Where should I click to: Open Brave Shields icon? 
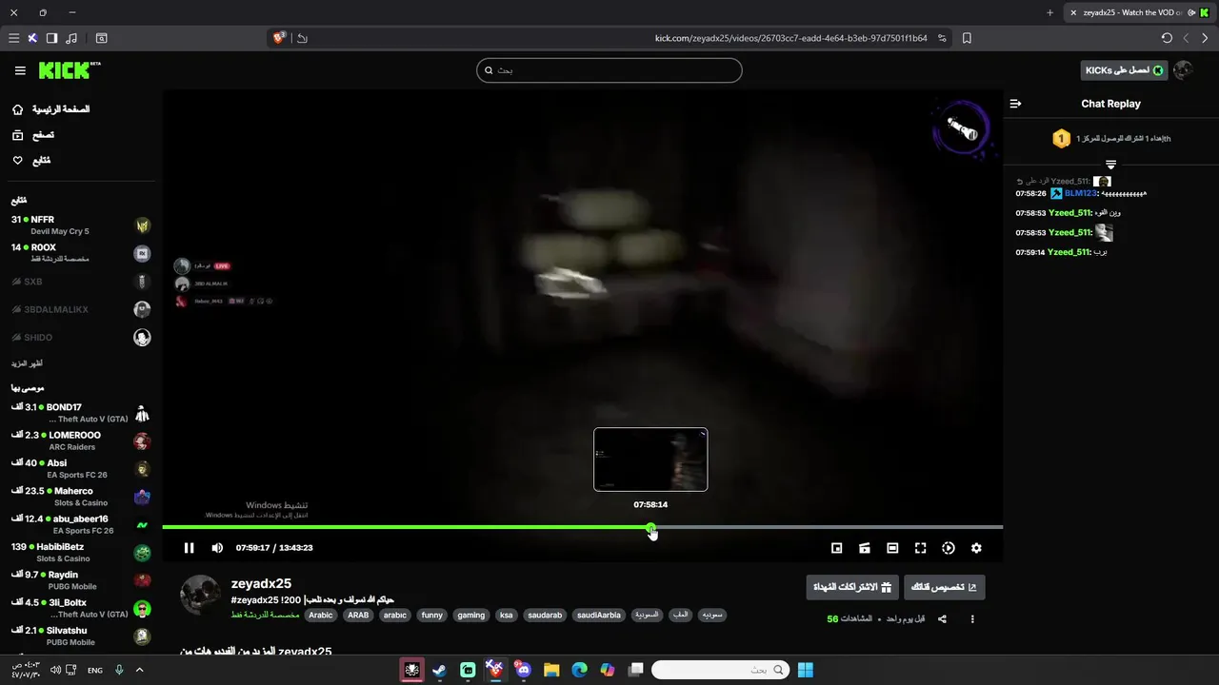(279, 38)
